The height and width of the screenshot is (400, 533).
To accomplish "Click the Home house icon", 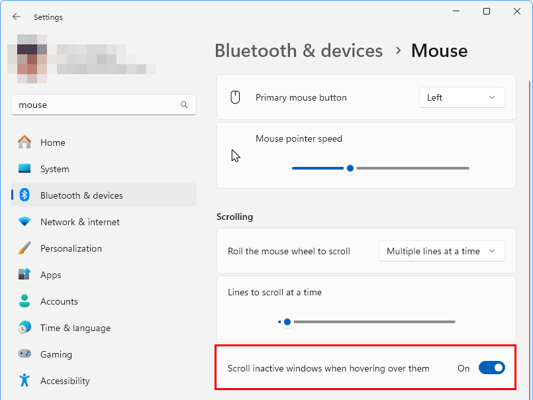I will pyautogui.click(x=24, y=142).
